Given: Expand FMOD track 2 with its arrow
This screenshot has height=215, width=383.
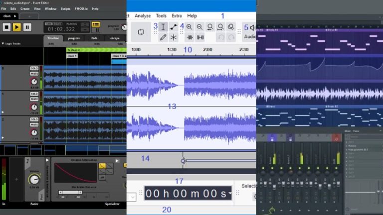Looking at the screenshot, I should 2,138.
